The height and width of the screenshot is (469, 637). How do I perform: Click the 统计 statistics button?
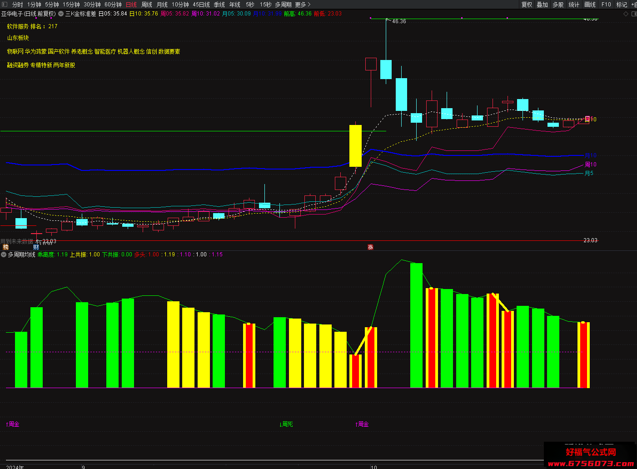point(574,5)
